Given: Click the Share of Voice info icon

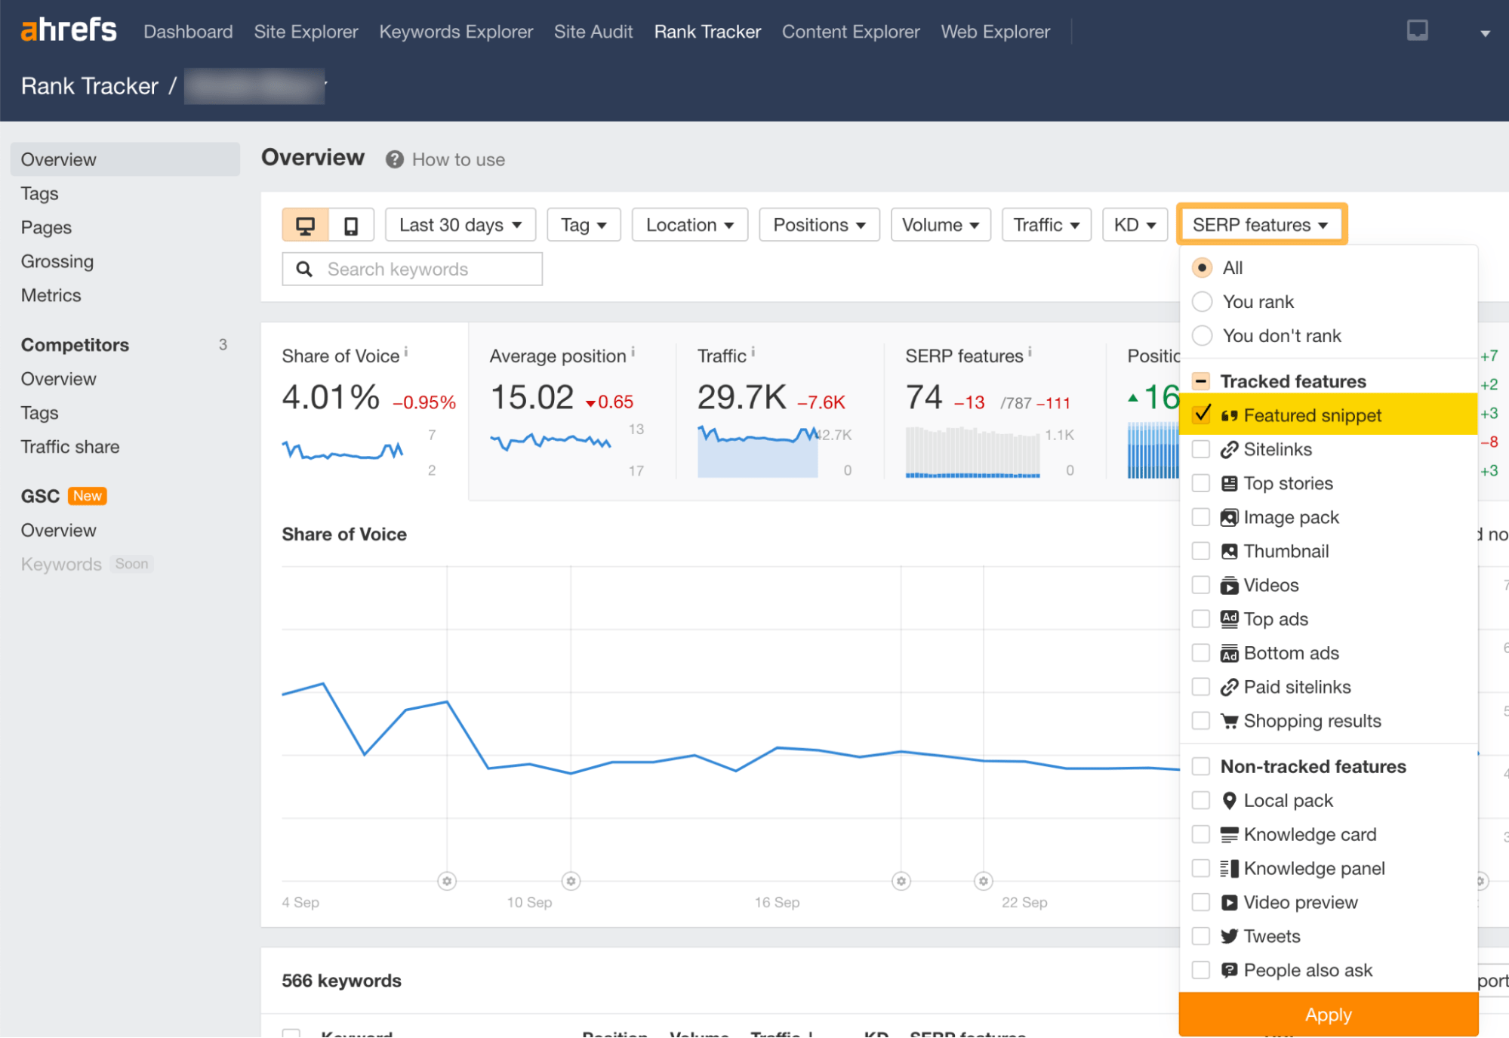Looking at the screenshot, I should click(x=406, y=350).
